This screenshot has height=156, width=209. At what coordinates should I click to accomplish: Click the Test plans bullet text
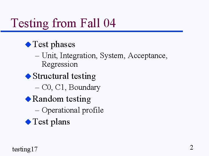pyautogui.click(x=51, y=122)
